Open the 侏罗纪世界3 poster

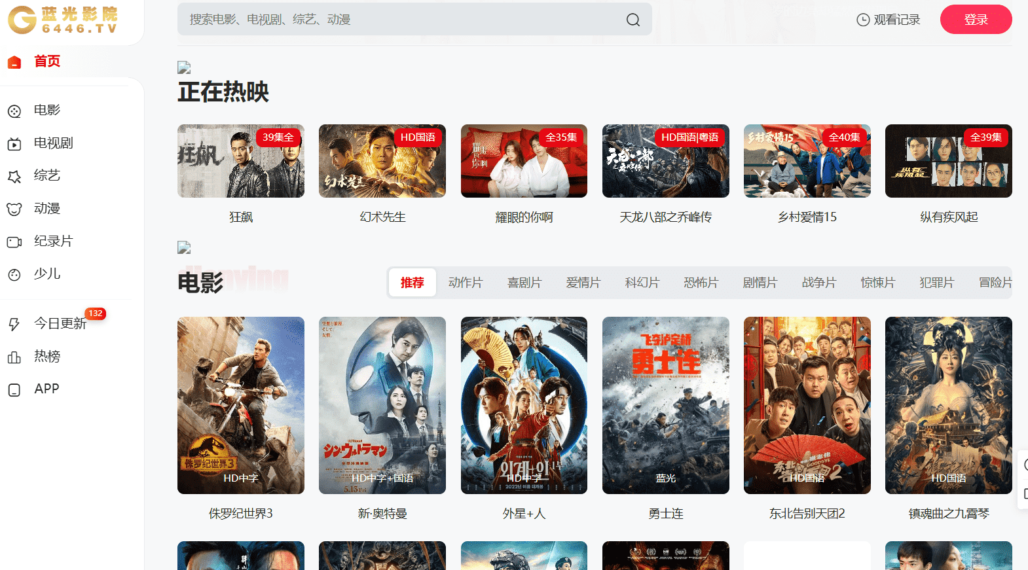coord(241,405)
